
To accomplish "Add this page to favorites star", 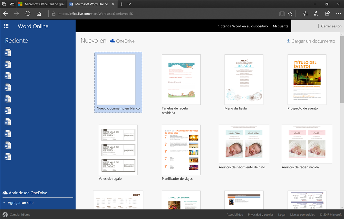I will click(290, 14).
